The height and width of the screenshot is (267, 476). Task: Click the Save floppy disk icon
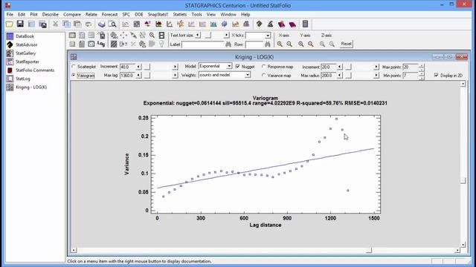click(x=20, y=24)
